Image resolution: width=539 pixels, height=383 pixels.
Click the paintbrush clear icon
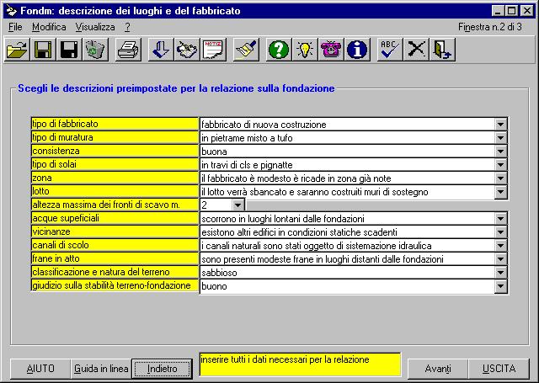(246, 51)
